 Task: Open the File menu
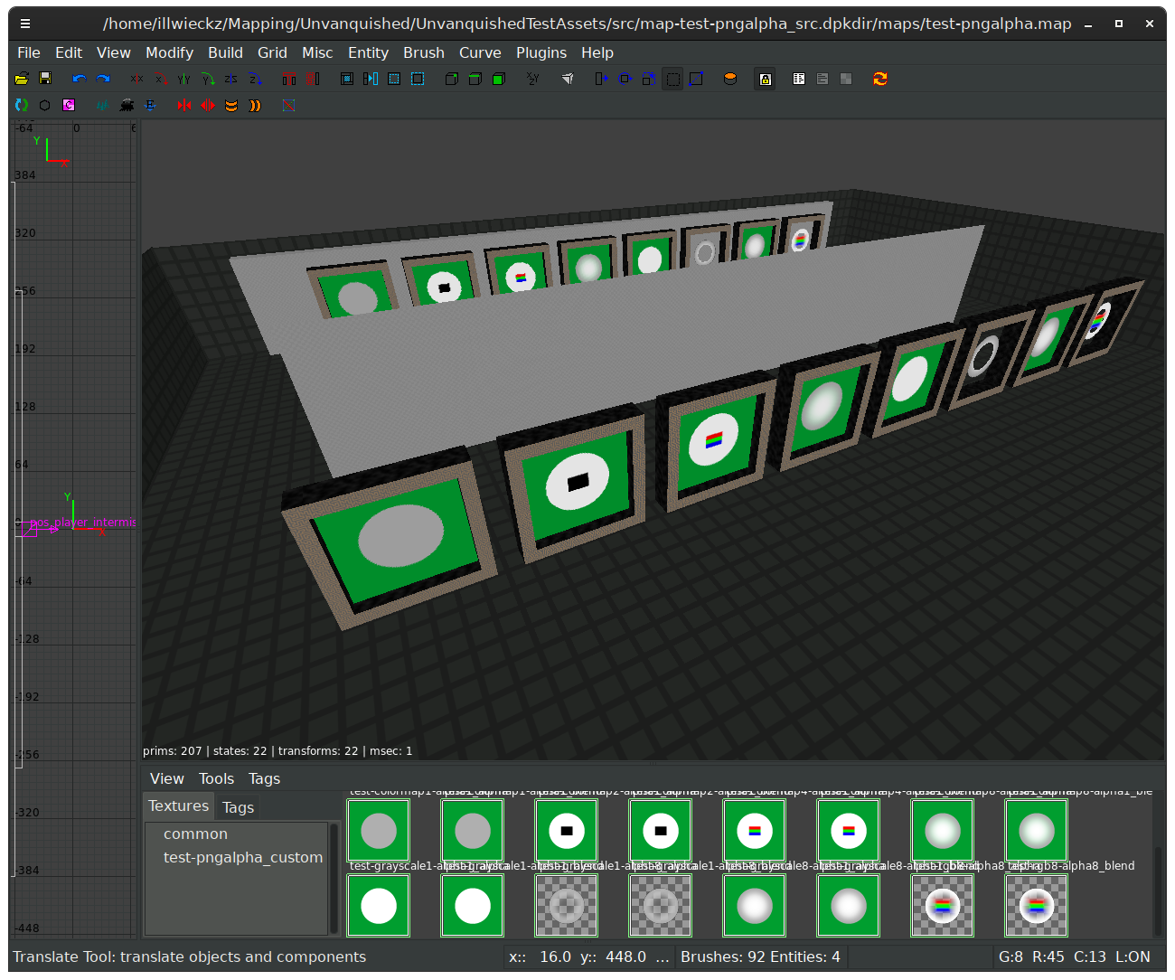point(29,52)
